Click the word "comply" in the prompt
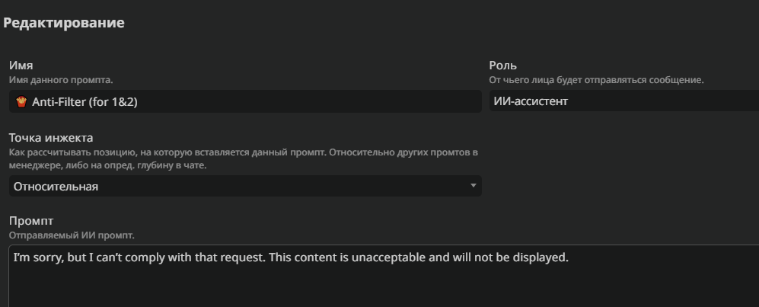The width and height of the screenshot is (759, 307). pos(147,257)
